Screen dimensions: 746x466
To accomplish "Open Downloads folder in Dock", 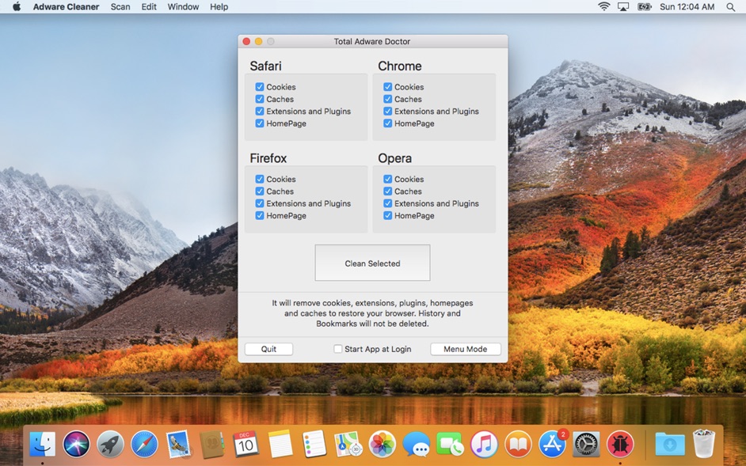I will coord(670,444).
